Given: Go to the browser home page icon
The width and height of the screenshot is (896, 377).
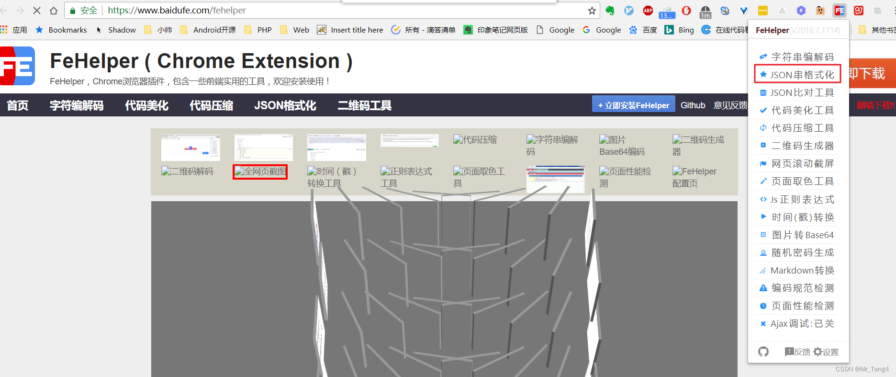Looking at the screenshot, I should pos(54,11).
